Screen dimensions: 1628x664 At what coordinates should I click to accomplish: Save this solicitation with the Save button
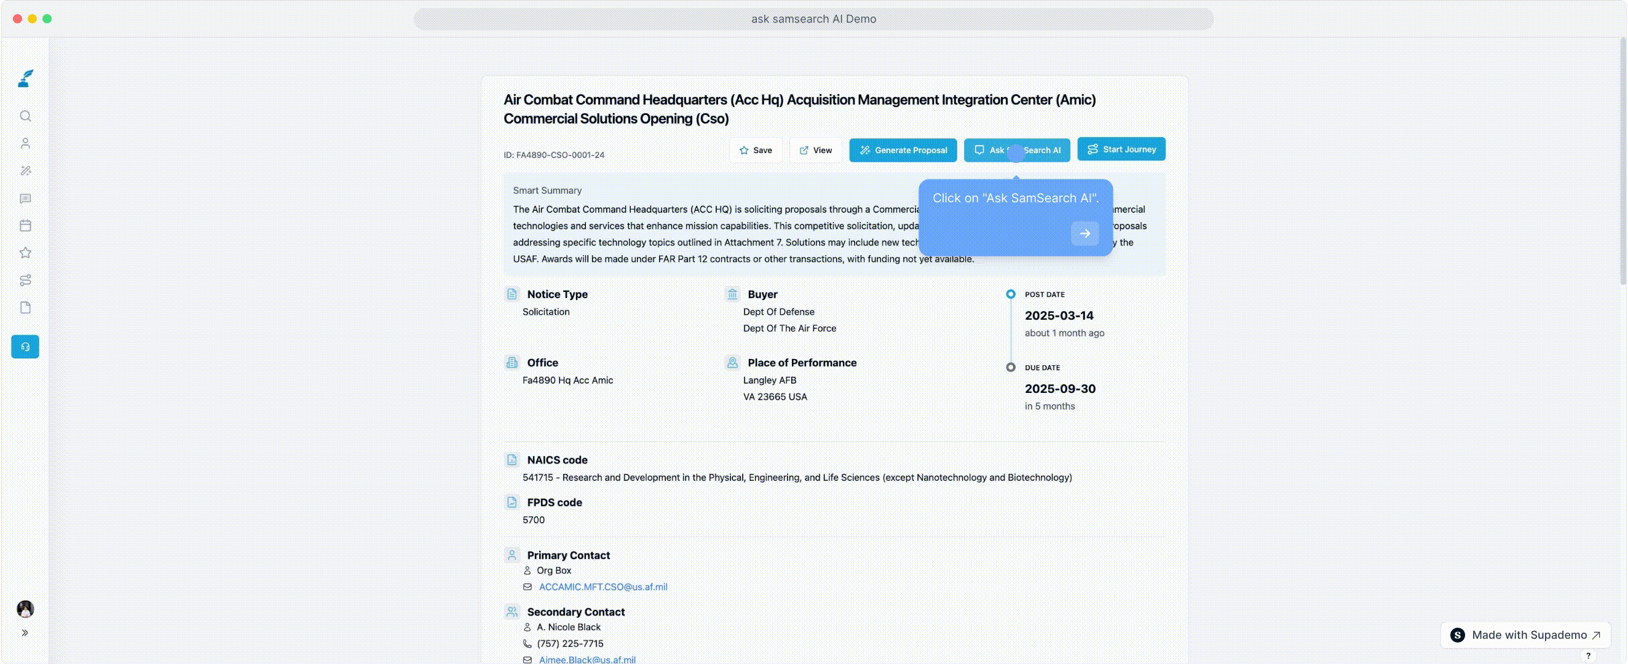pyautogui.click(x=754, y=151)
